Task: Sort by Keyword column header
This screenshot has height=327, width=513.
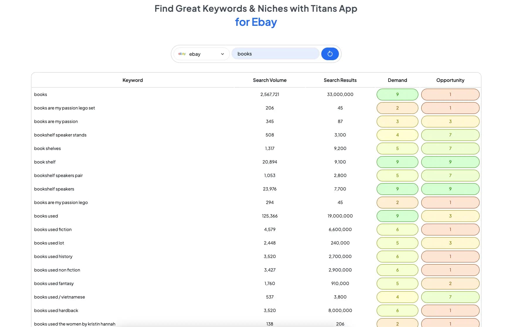Action: pos(133,80)
